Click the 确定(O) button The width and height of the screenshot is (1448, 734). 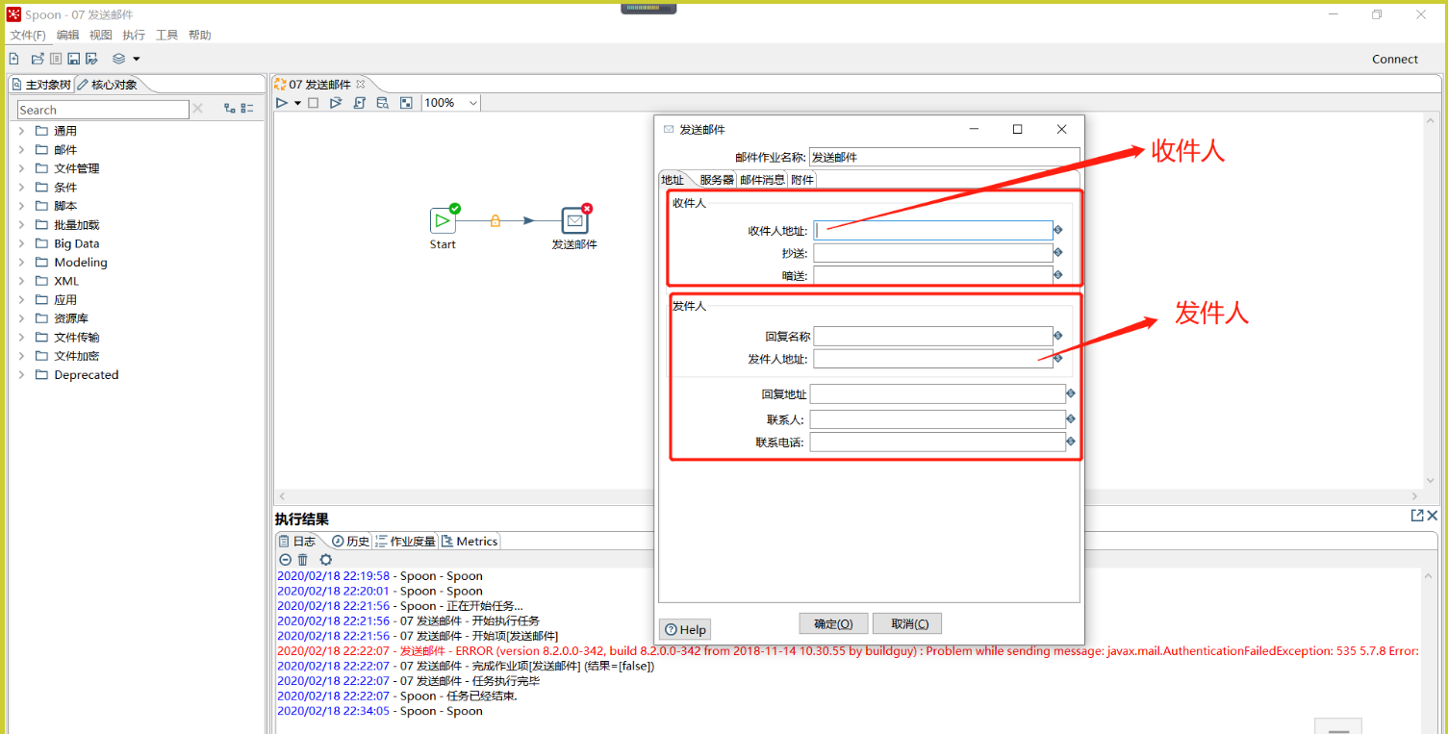833,623
